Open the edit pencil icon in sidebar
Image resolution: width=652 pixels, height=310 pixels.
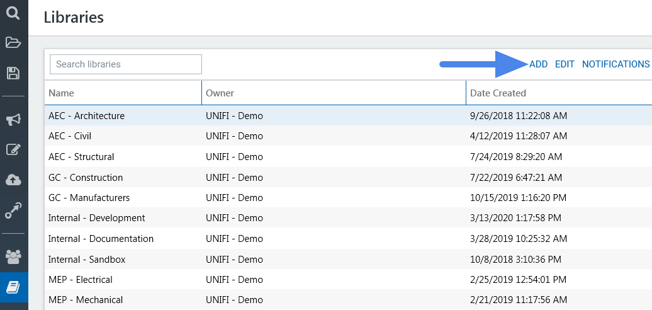click(x=13, y=150)
